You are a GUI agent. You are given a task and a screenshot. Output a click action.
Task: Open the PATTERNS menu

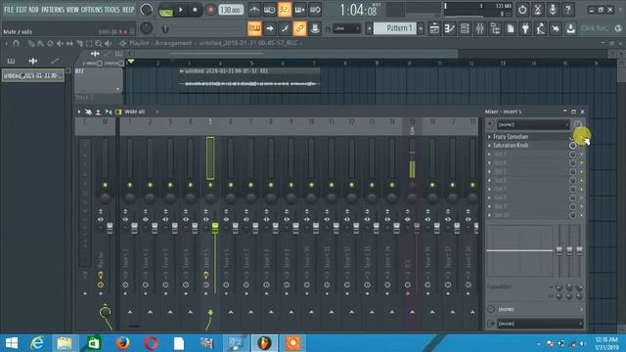click(52, 9)
